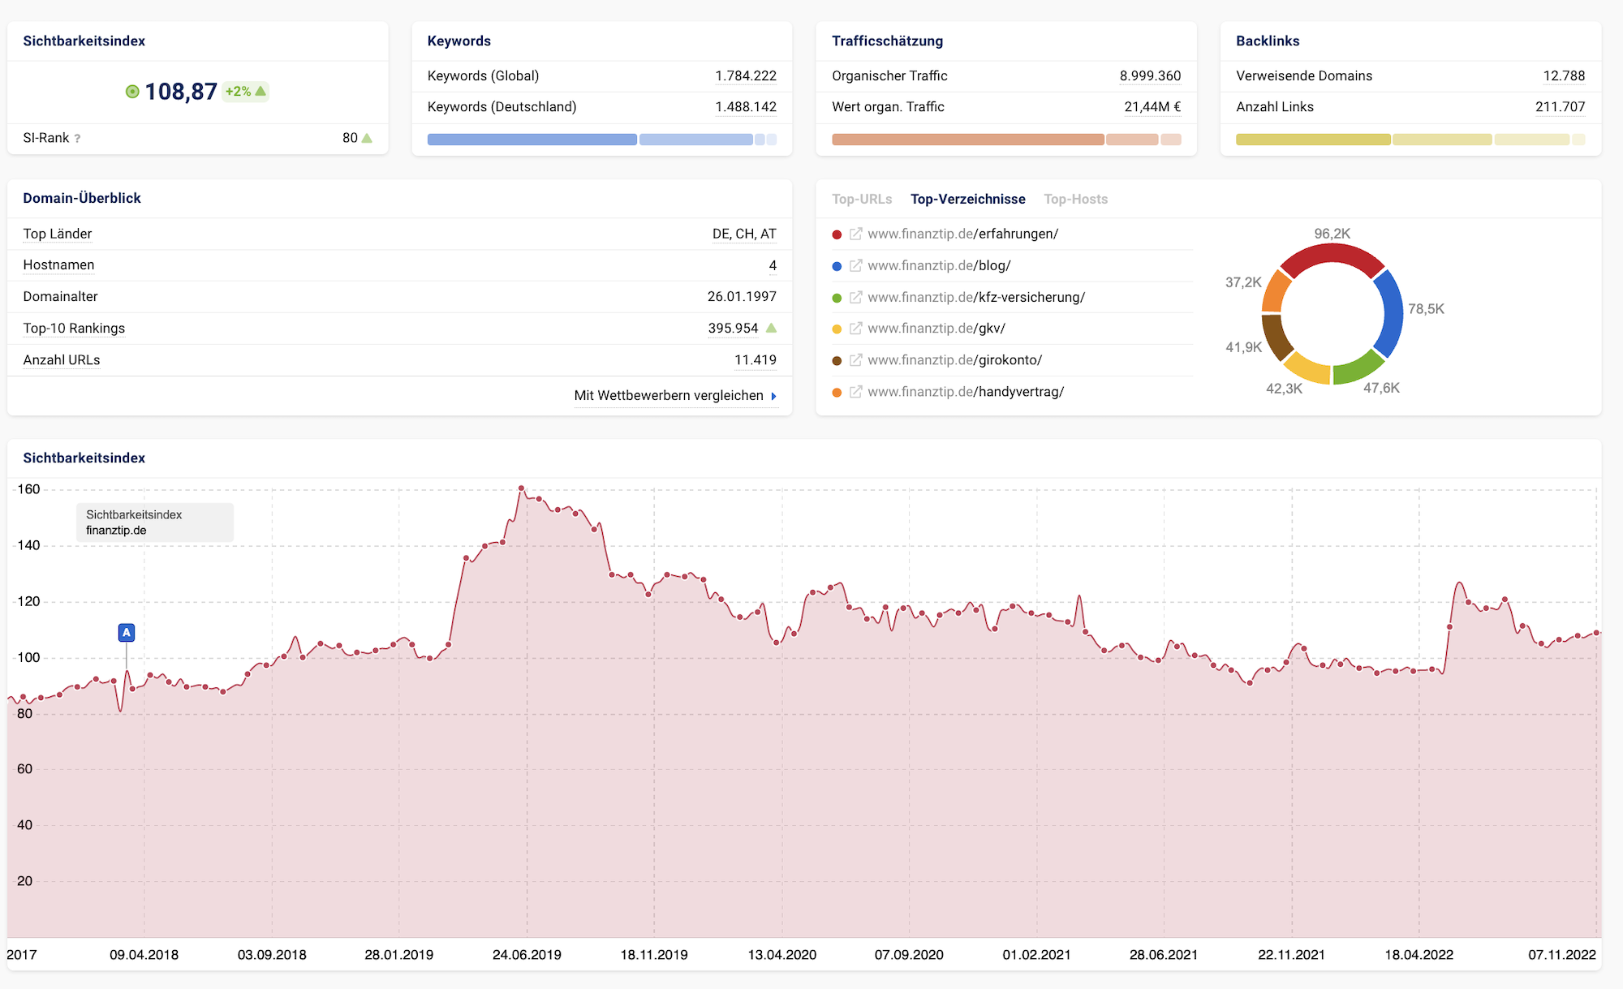Open www.finanztip.de/handyvertrag/ directory link
Viewport: 1623px width, 989px height.
pos(966,392)
